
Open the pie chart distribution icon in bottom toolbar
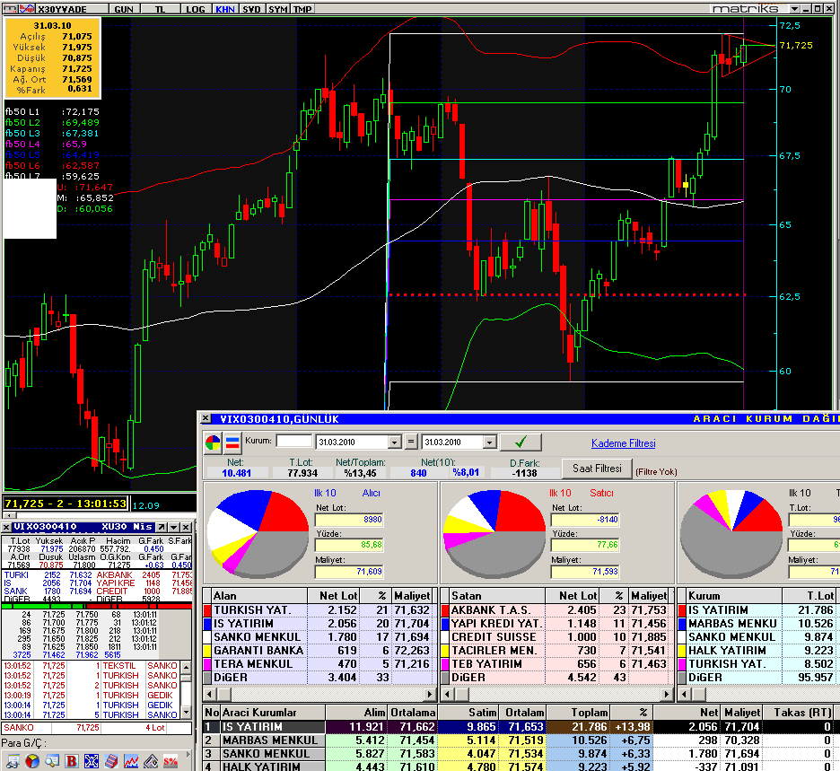tap(32, 761)
